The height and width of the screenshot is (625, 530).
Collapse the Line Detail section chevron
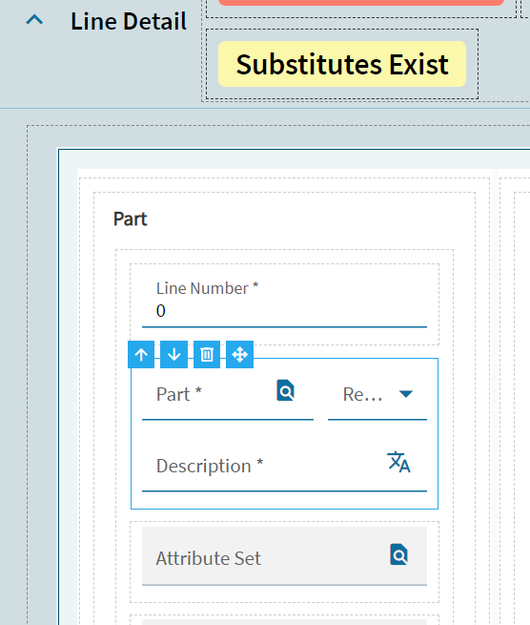point(34,19)
